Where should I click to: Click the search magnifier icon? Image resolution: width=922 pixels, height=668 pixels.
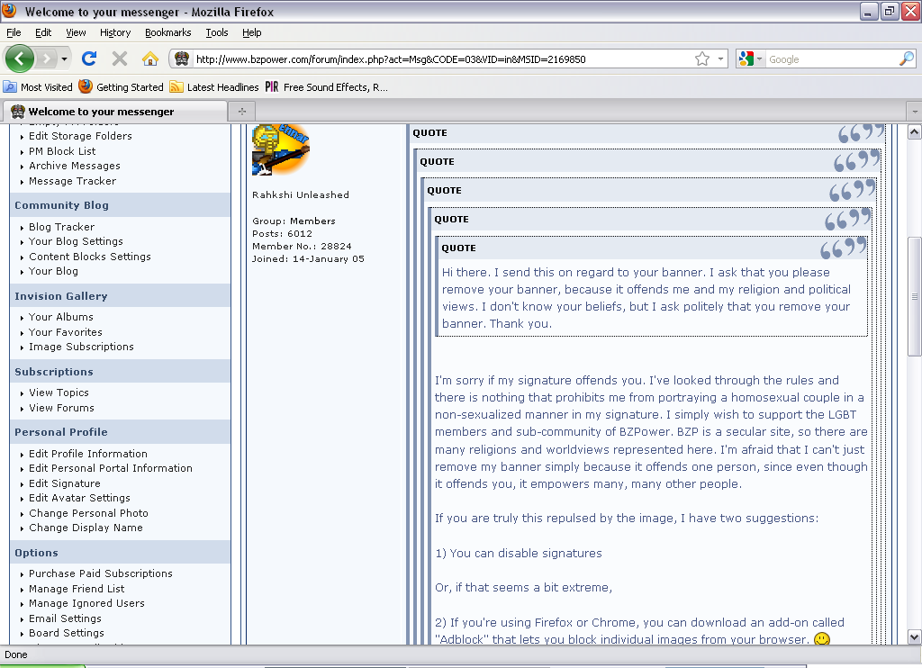(907, 59)
